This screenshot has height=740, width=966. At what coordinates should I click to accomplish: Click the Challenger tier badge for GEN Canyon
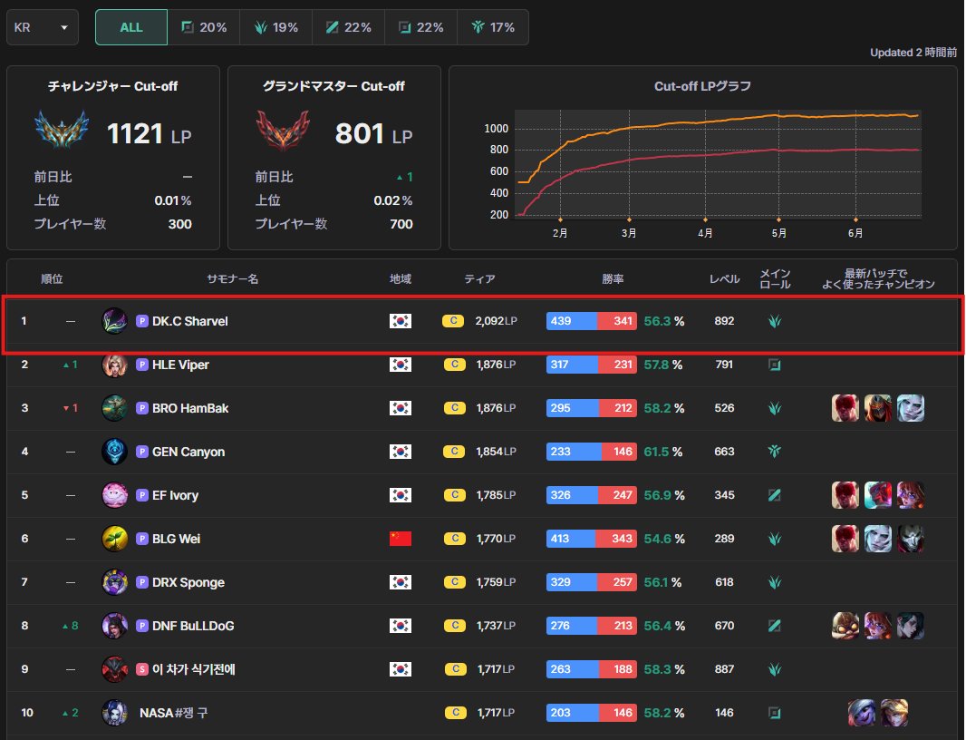pyautogui.click(x=454, y=452)
